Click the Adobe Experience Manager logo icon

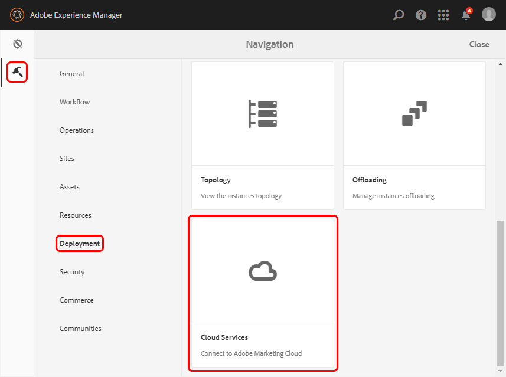17,15
